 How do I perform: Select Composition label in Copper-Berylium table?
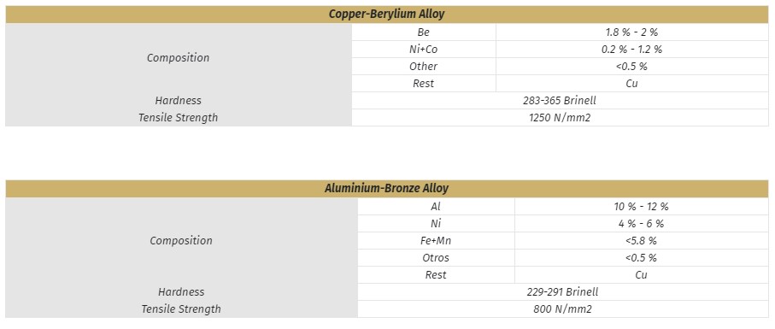(179, 58)
